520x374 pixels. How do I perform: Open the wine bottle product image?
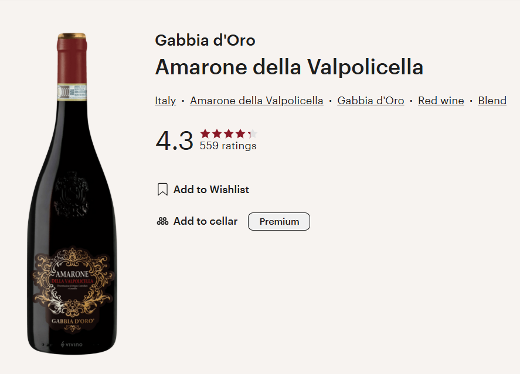point(73,193)
